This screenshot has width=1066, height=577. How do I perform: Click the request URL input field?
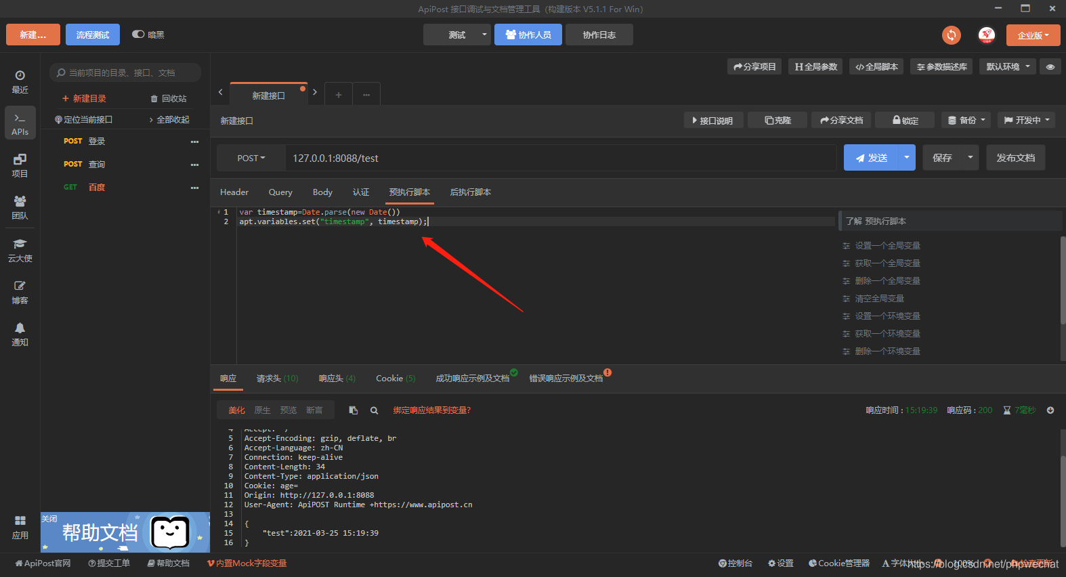coord(561,158)
